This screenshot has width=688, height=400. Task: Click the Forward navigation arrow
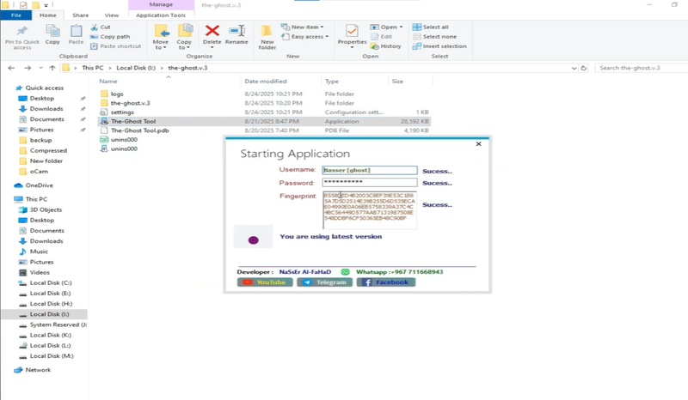[28, 68]
